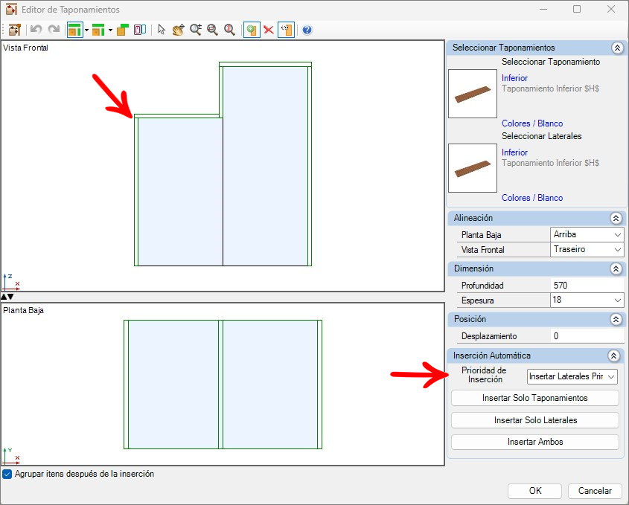Click the purple and blue panels icon
The width and height of the screenshot is (629, 505).
click(x=140, y=30)
